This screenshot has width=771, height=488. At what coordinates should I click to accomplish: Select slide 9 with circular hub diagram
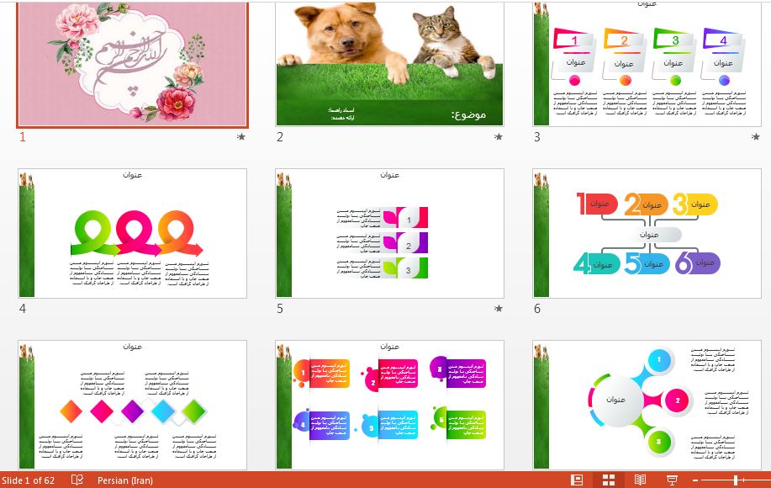tap(647, 405)
